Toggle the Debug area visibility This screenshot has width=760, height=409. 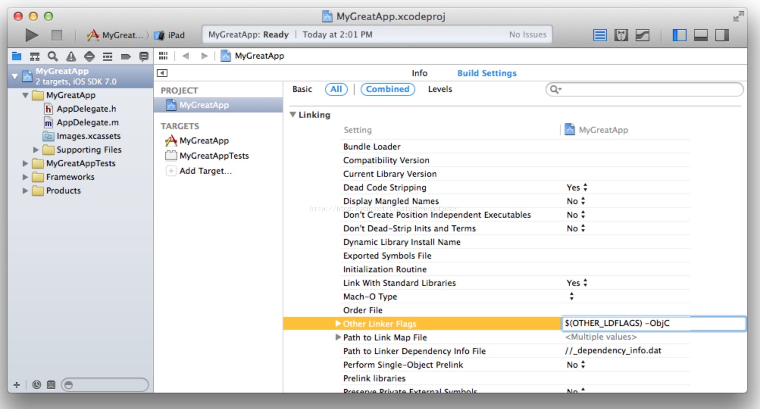(x=701, y=35)
